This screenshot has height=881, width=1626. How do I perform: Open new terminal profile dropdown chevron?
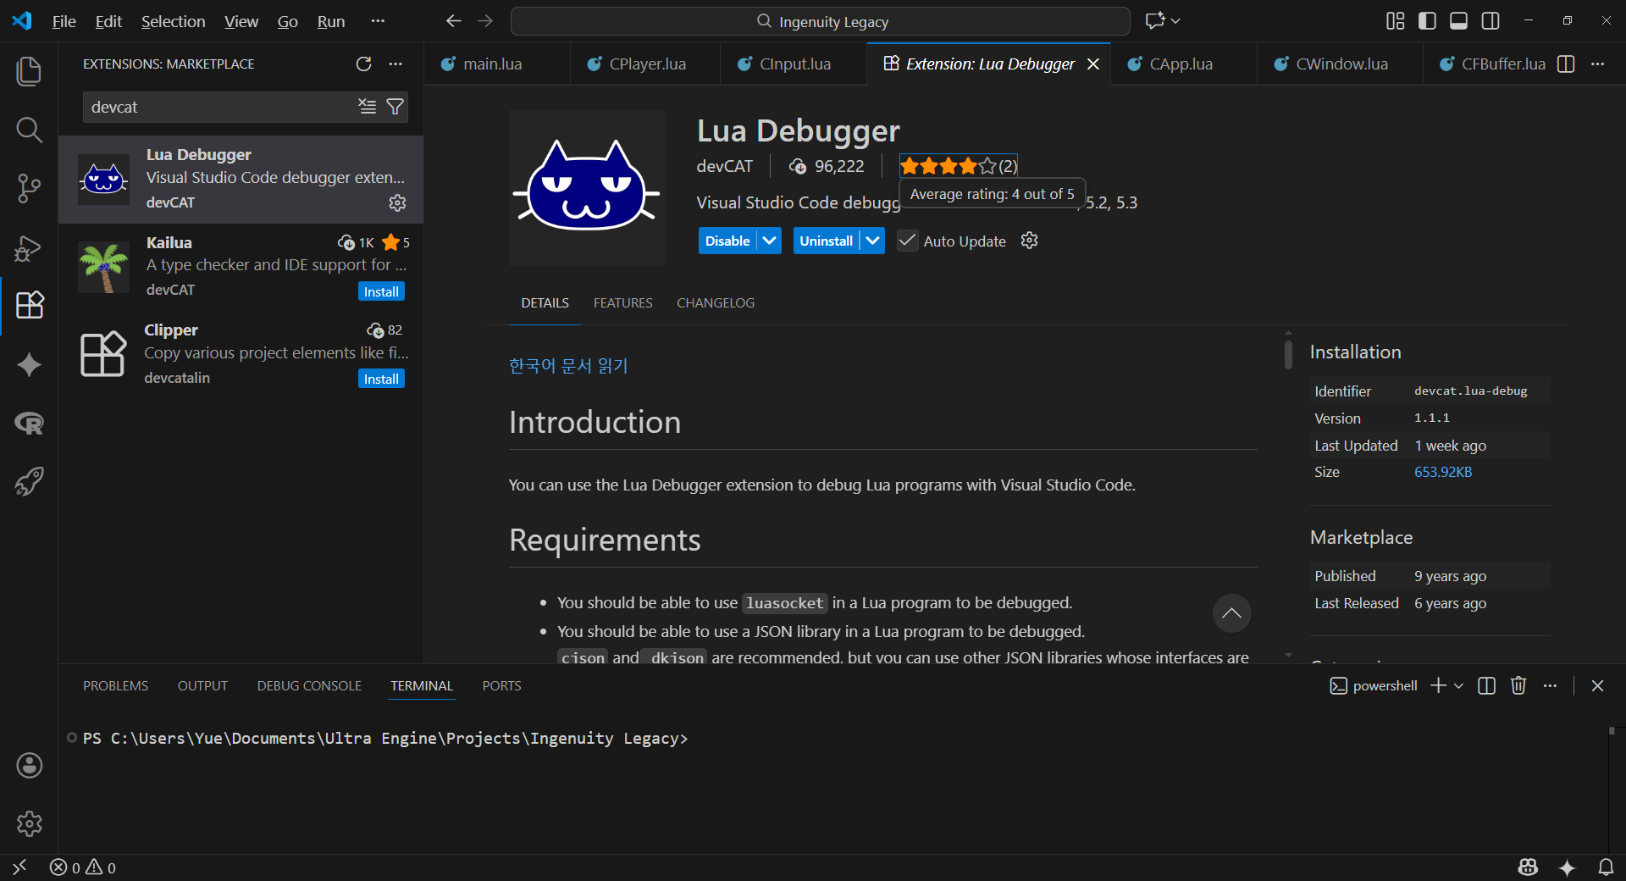1458,685
